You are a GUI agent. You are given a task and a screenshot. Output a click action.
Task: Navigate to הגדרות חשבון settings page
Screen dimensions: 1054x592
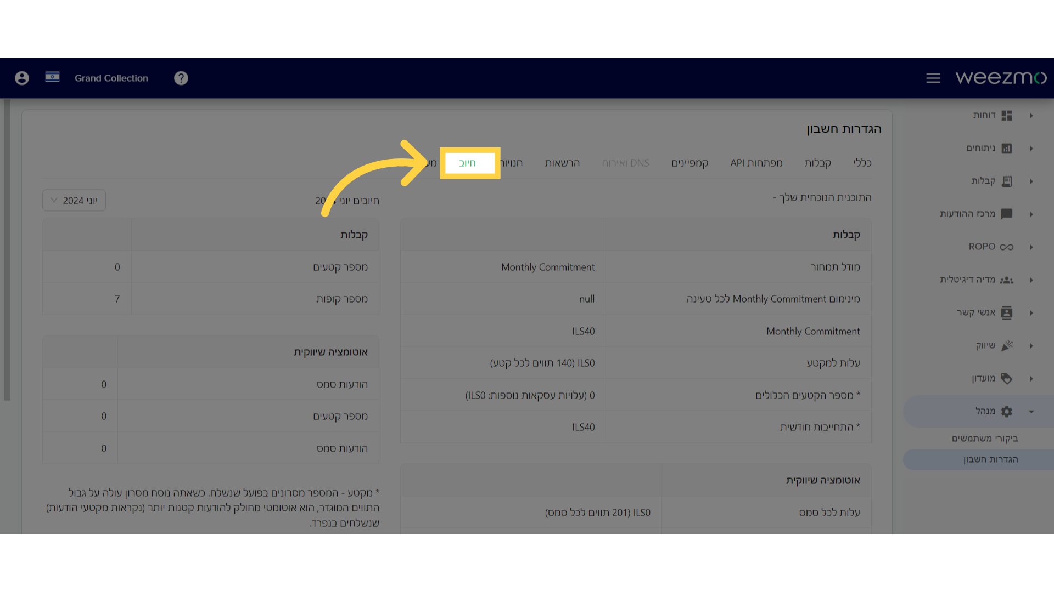(x=988, y=459)
